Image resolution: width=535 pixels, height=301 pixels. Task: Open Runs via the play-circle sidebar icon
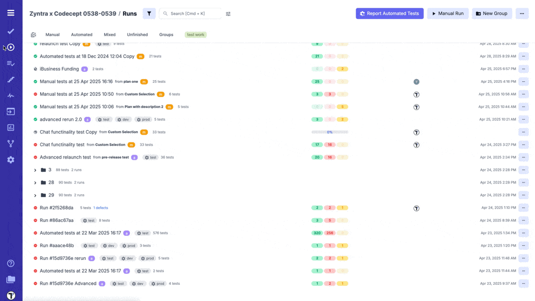tap(11, 47)
